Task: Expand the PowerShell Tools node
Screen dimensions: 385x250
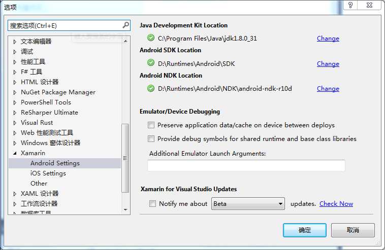Action: 15,102
